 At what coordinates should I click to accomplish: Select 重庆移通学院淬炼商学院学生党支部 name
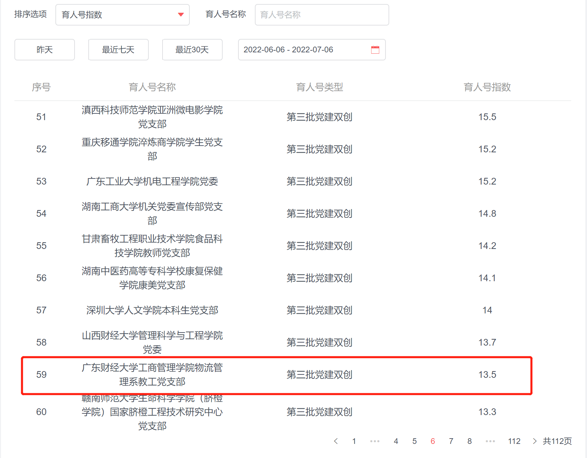pyautogui.click(x=152, y=149)
